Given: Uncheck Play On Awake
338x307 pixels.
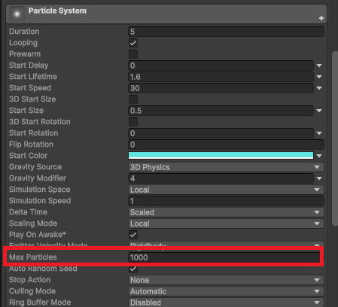Looking at the screenshot, I should (x=133, y=235).
